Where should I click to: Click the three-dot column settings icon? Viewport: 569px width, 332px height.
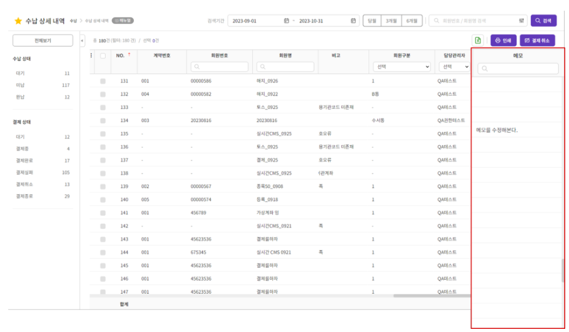tap(91, 55)
